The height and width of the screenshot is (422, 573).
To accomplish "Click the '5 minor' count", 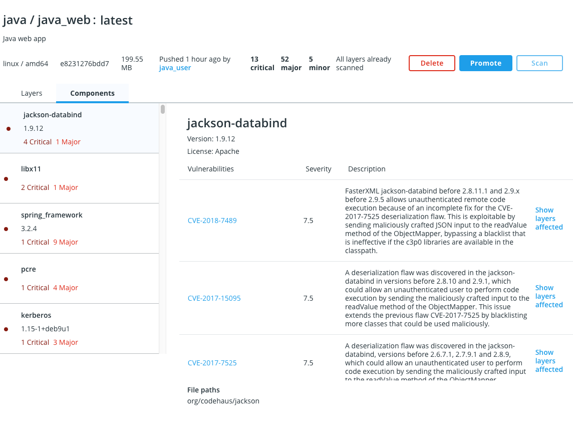I will pyautogui.click(x=319, y=63).
